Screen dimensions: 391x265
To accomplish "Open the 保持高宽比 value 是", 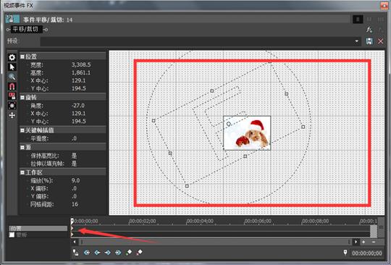I will [74, 156].
